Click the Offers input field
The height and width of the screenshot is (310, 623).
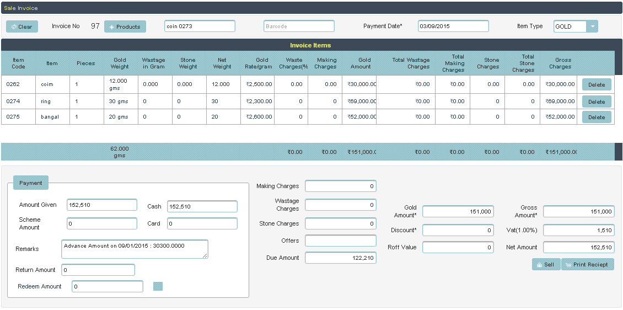coord(340,240)
